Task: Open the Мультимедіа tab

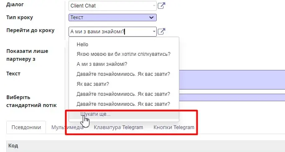Action: pyautogui.click(x=67, y=127)
